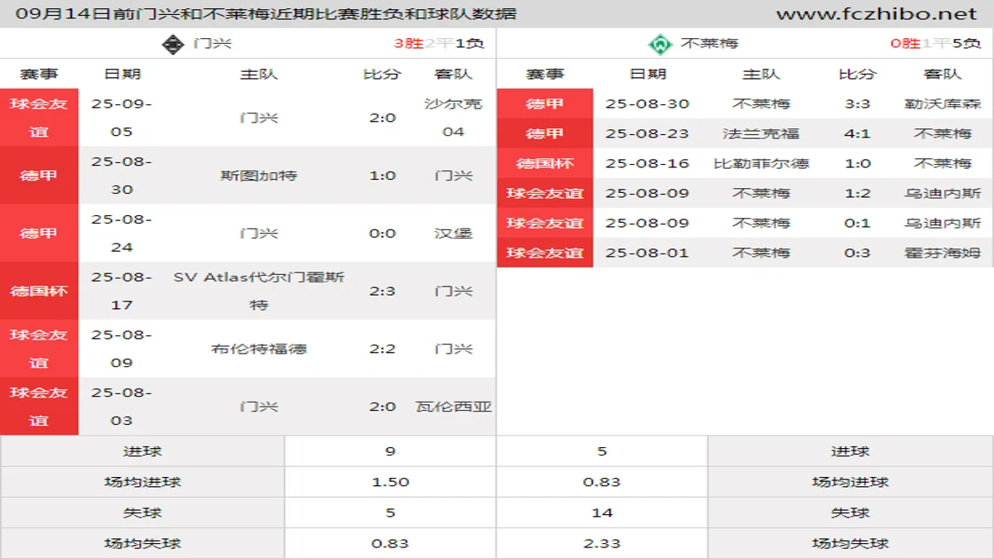Select date 25-08-01 in 不莱梅 table
This screenshot has height=559, width=994.
pyautogui.click(x=647, y=253)
